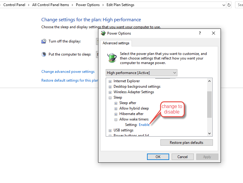
Task: Collapse the Allow wake timers node
Action: tap(116, 120)
